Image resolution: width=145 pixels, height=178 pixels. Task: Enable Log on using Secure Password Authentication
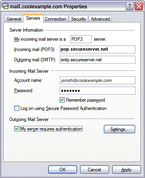17,108
